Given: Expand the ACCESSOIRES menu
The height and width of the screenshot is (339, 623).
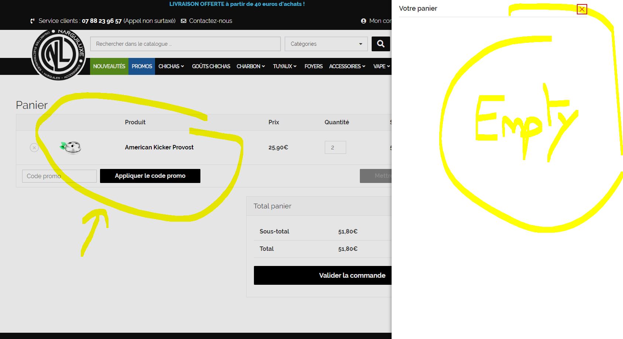Looking at the screenshot, I should pos(347,66).
